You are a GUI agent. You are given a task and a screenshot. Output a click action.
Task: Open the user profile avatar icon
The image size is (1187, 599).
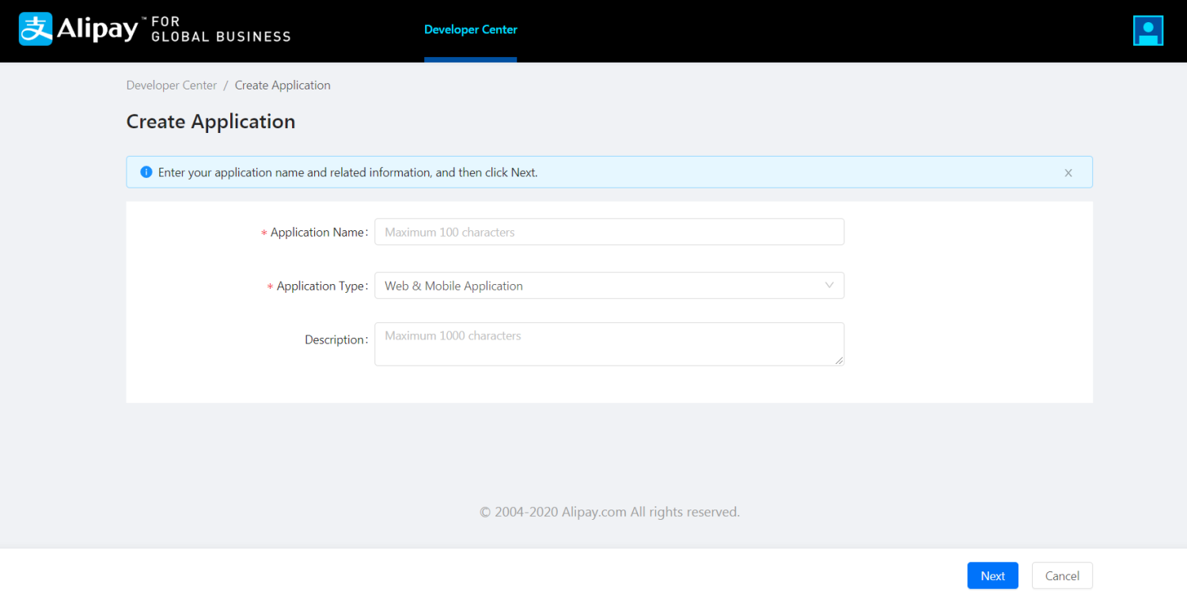click(x=1148, y=30)
